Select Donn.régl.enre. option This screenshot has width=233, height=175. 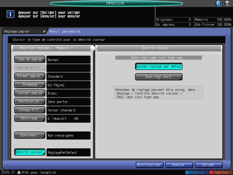pos(159,77)
